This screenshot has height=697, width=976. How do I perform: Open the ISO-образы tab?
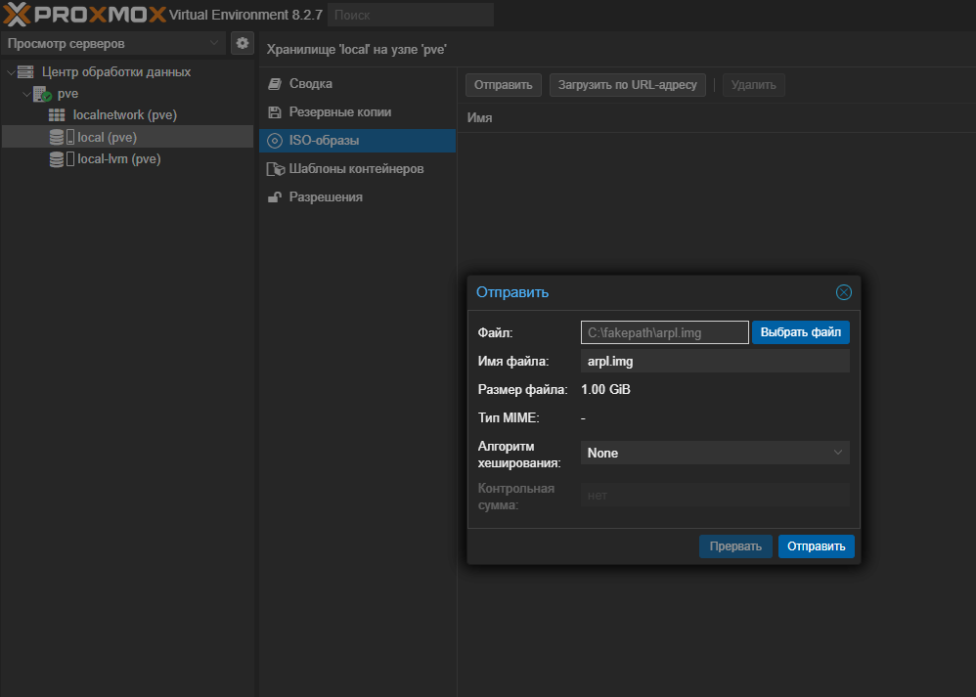[357, 141]
